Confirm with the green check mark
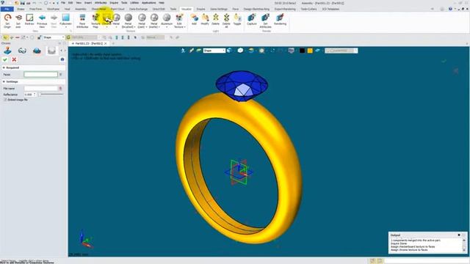The height and width of the screenshot is (264, 470). tap(5, 59)
